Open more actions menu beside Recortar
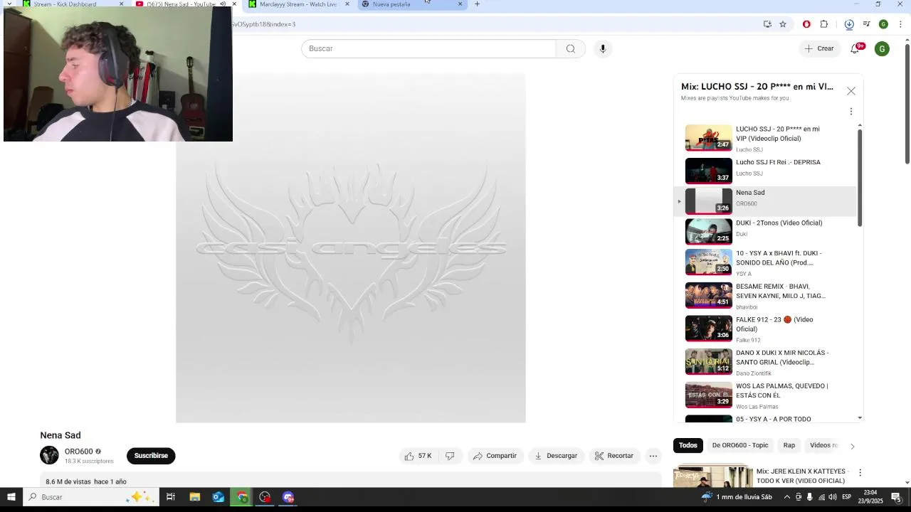Viewport: 911px width, 512px height. click(x=653, y=456)
